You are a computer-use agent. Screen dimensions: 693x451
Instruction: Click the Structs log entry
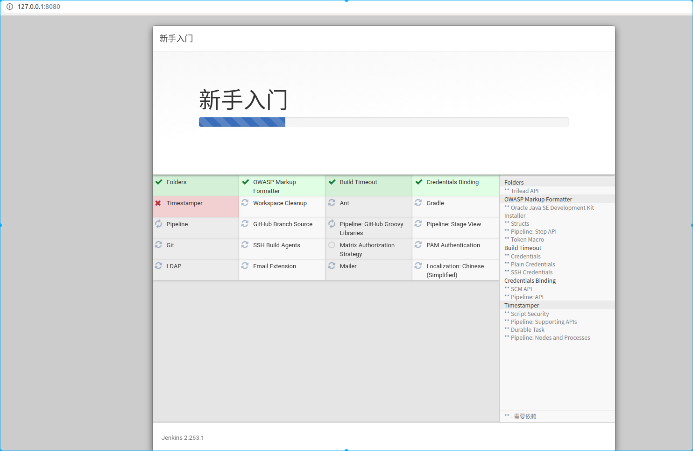[x=517, y=224]
